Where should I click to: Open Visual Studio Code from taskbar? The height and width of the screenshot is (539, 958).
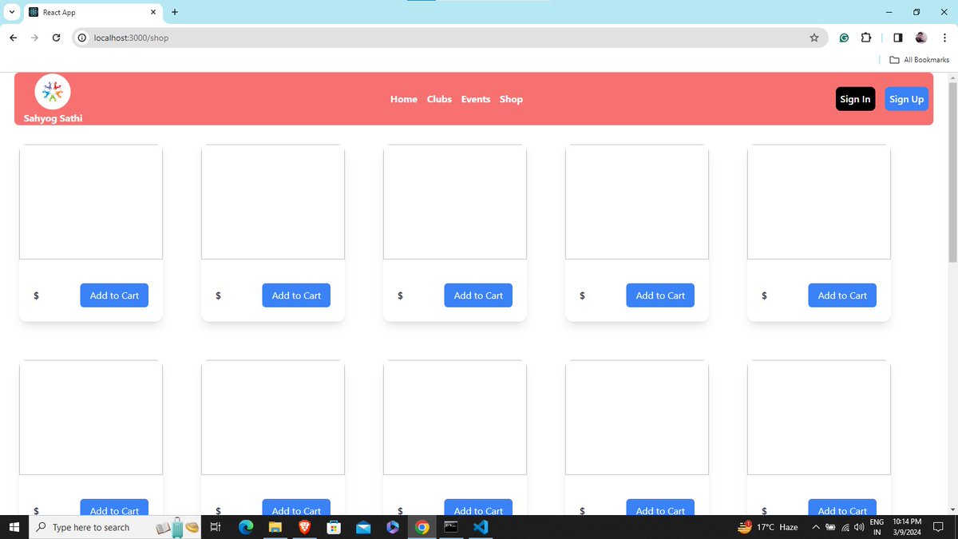(x=481, y=527)
